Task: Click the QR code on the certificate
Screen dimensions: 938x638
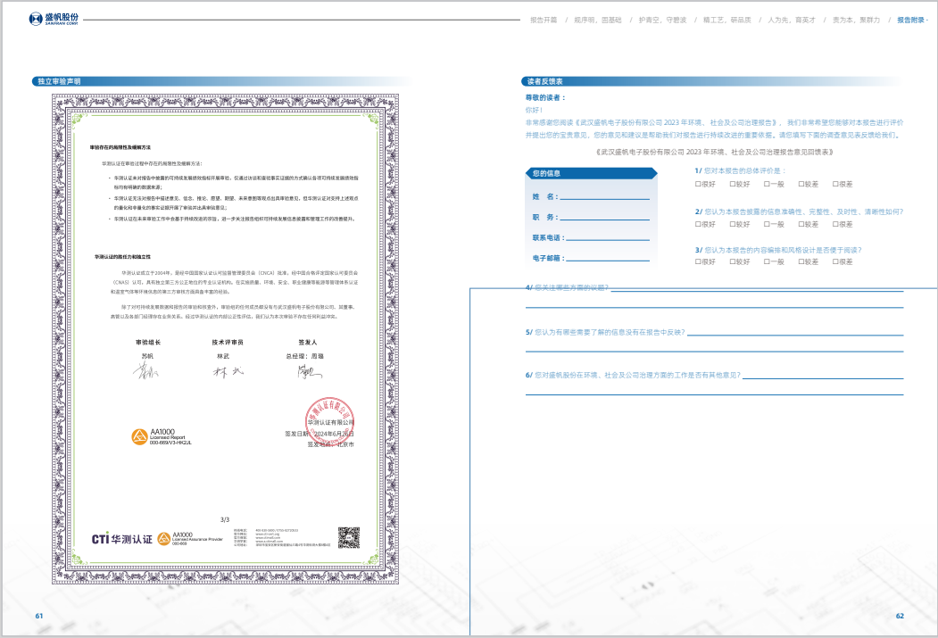Action: (348, 537)
